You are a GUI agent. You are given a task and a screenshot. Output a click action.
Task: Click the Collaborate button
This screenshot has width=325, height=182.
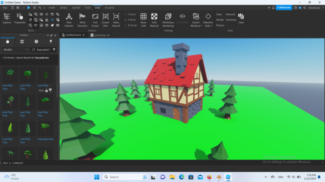coord(284,8)
